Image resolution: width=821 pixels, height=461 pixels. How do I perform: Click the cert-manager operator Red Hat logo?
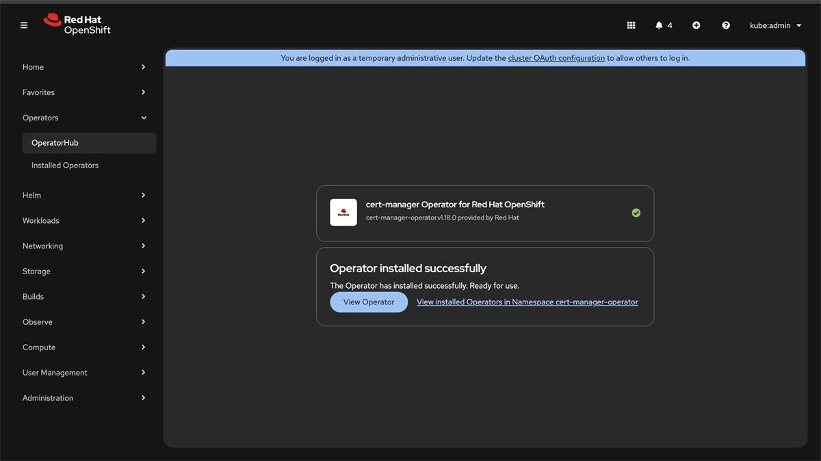[343, 213]
